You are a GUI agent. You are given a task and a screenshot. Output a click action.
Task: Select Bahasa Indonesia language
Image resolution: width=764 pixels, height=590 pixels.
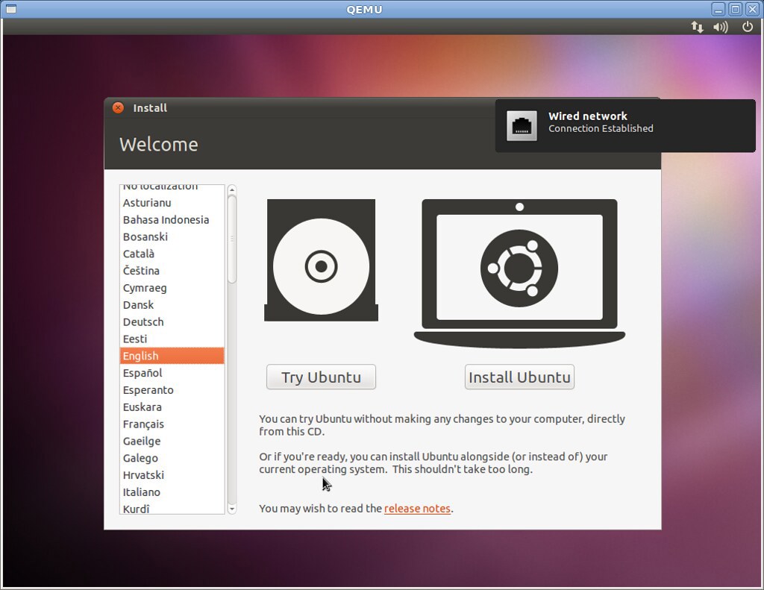point(172,220)
